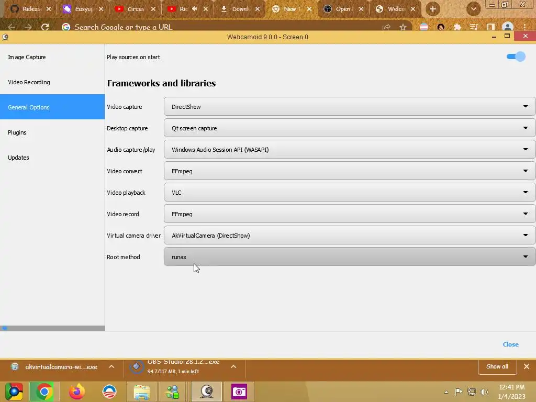Screen dimensions: 536x402
Task: Select Updates in sidebar
Action: [52, 157]
